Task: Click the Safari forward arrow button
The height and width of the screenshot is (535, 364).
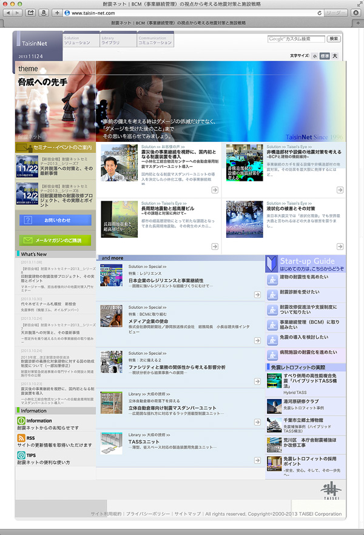Action: point(18,13)
